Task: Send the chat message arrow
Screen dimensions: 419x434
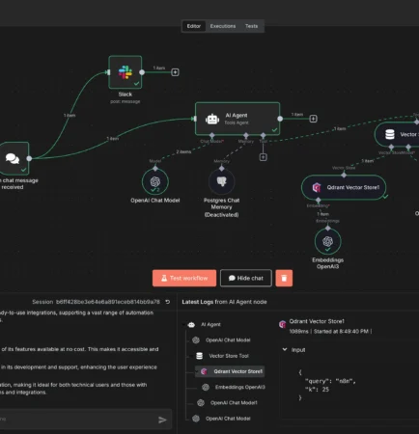Action: [162, 420]
